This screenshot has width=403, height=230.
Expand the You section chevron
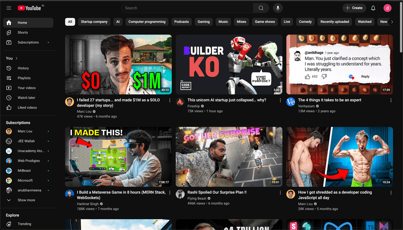17,58
